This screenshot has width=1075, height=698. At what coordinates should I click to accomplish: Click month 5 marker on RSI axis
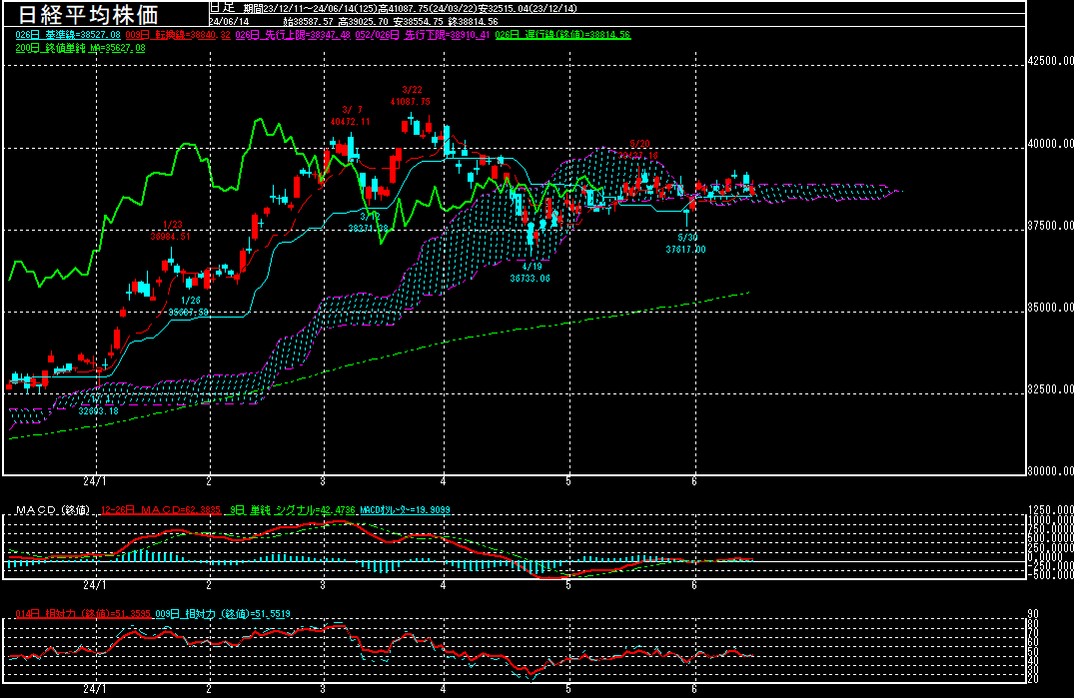[x=567, y=689]
